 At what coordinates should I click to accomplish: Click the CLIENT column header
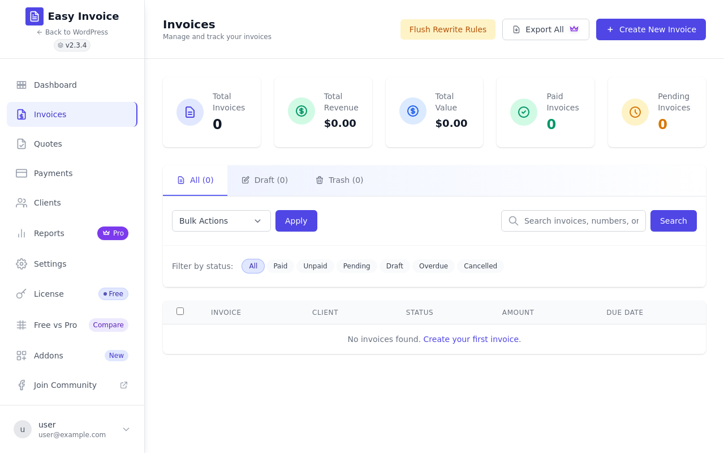point(325,313)
